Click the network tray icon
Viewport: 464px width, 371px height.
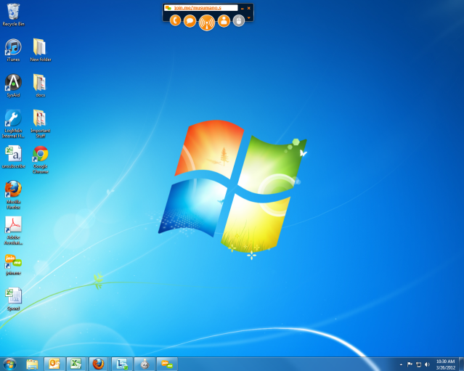pyautogui.click(x=418, y=364)
